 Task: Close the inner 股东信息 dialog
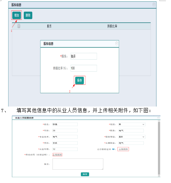click(x=117, y=44)
